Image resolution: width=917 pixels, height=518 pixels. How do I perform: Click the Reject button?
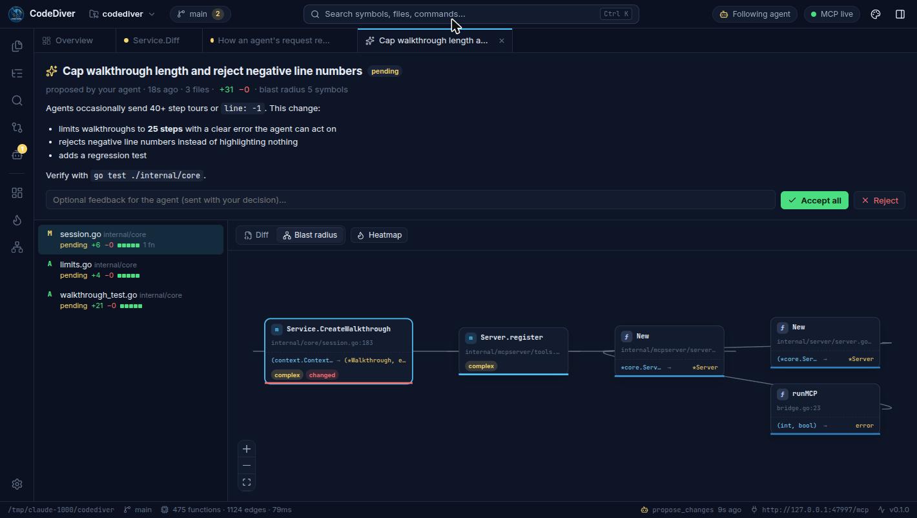[x=880, y=200]
